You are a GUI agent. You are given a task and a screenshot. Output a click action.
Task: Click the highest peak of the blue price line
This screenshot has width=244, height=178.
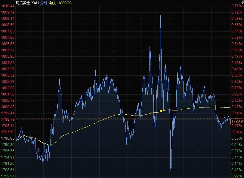coord(160,16)
